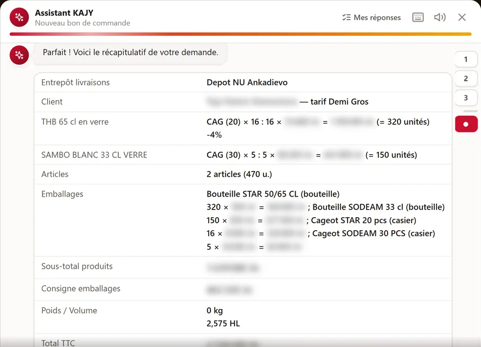Click the Assistant KAJY sparkle logo in header
This screenshot has height=347, width=481.
click(x=19, y=17)
